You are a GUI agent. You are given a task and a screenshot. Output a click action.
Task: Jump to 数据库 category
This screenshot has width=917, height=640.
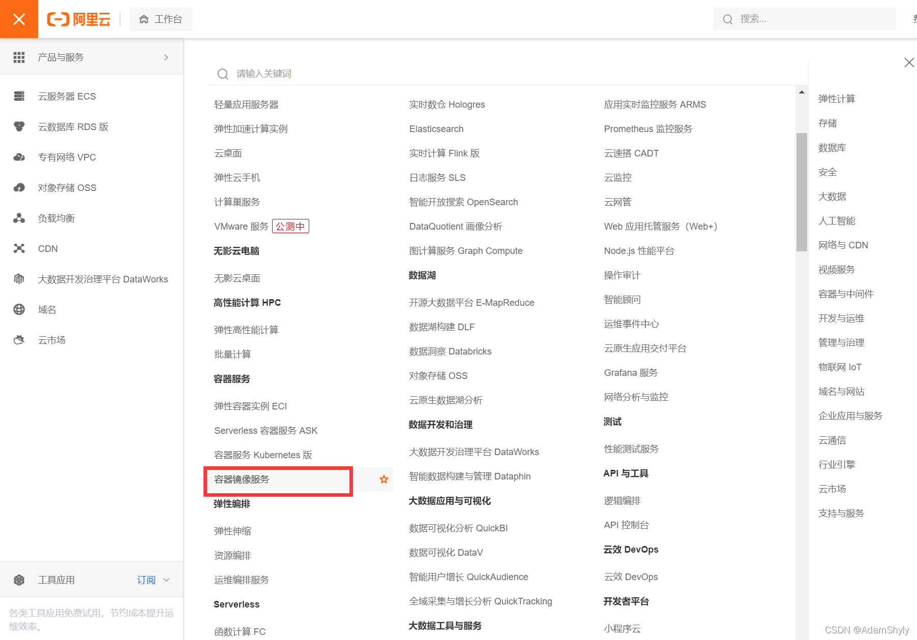coord(832,148)
